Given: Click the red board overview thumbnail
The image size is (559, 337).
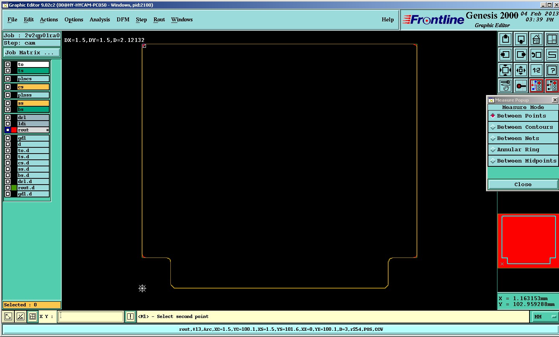Looking at the screenshot, I should [528, 241].
